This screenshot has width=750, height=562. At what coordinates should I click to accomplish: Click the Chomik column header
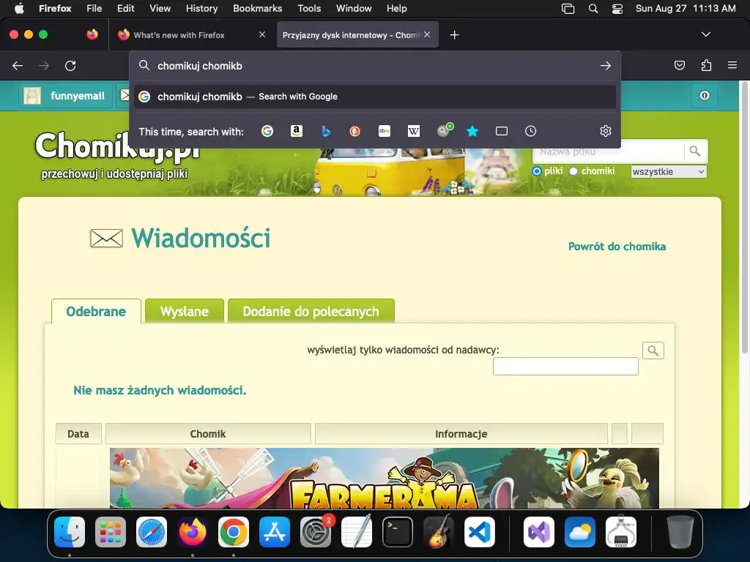pyautogui.click(x=208, y=434)
